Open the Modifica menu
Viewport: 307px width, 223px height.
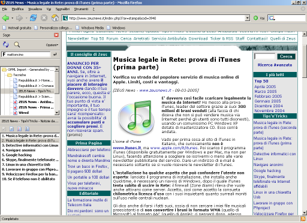click(17, 9)
